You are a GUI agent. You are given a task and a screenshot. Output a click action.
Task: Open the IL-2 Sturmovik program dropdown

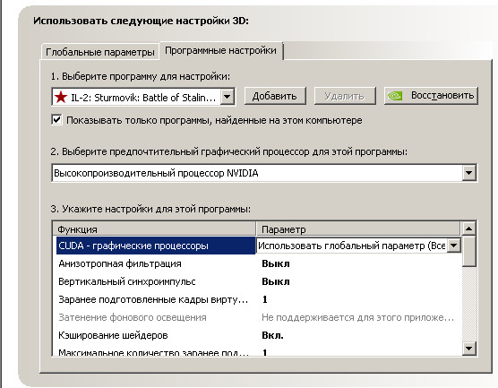pos(228,97)
